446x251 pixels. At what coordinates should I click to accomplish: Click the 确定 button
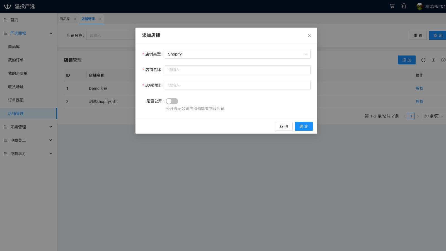click(x=304, y=126)
